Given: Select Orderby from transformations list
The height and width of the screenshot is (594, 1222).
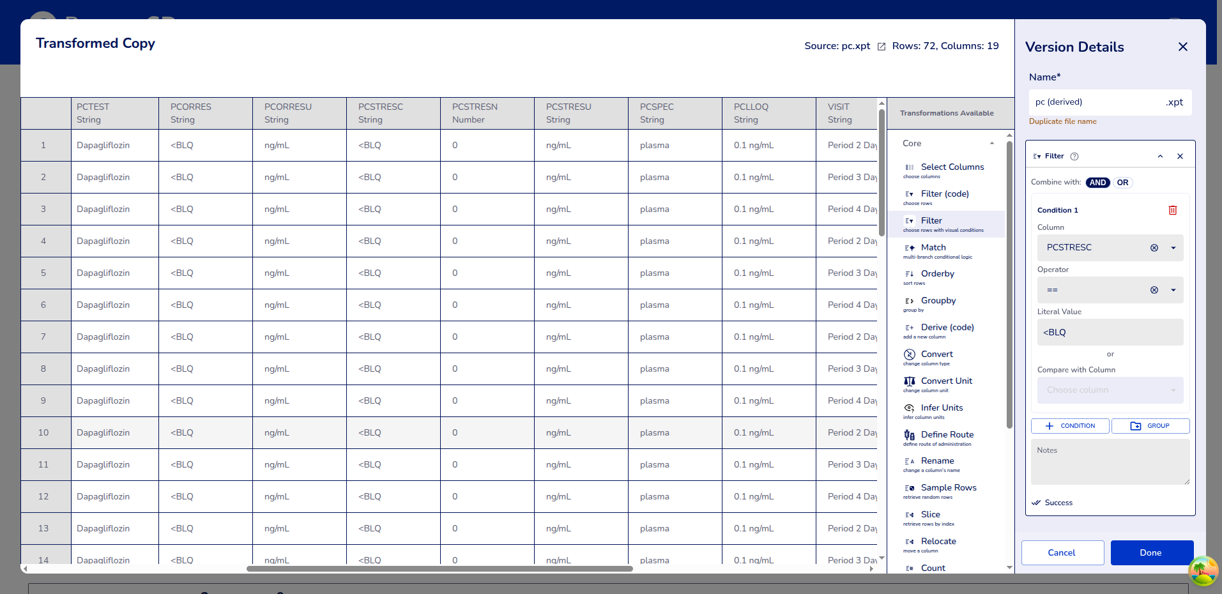Looking at the screenshot, I should [x=937, y=274].
